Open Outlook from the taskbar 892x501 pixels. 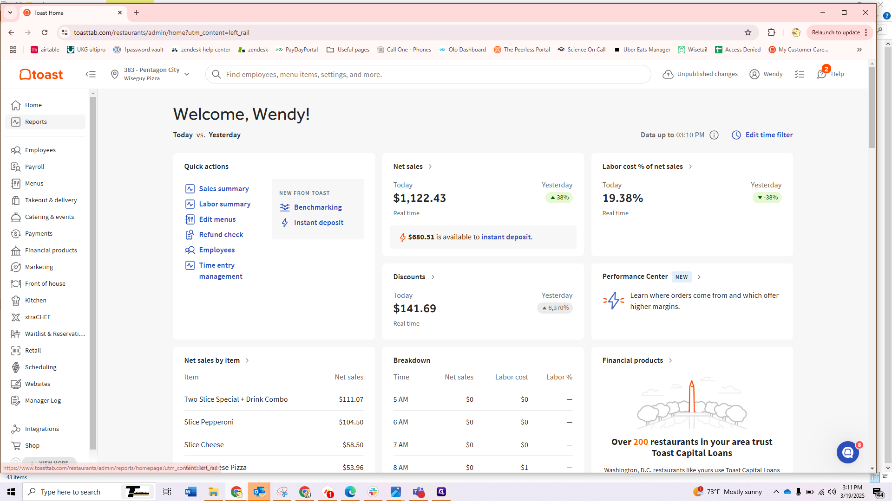(259, 492)
